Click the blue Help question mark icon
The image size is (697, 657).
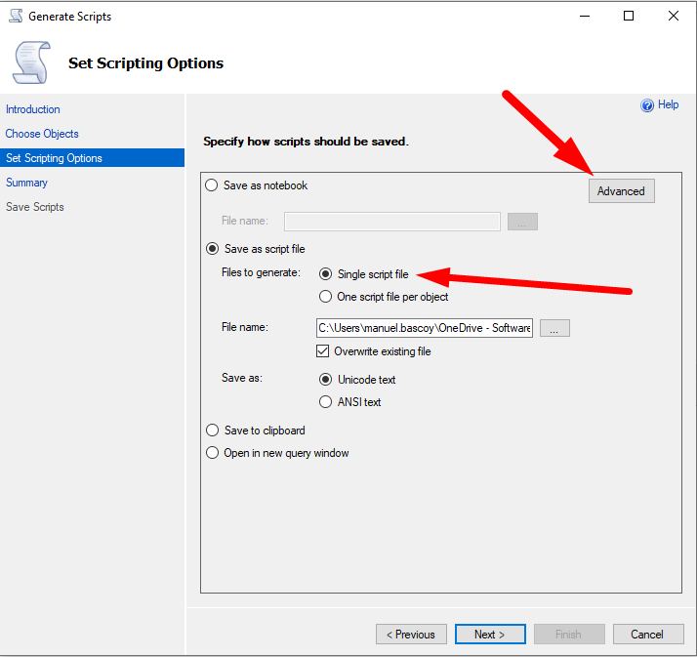pyautogui.click(x=646, y=105)
